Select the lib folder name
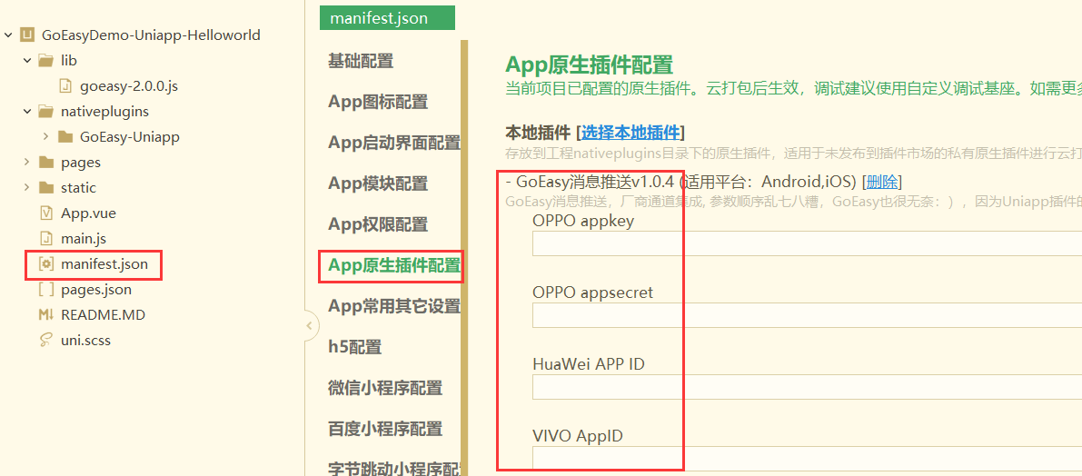Screen dimensions: 1082x476 [x=69, y=61]
